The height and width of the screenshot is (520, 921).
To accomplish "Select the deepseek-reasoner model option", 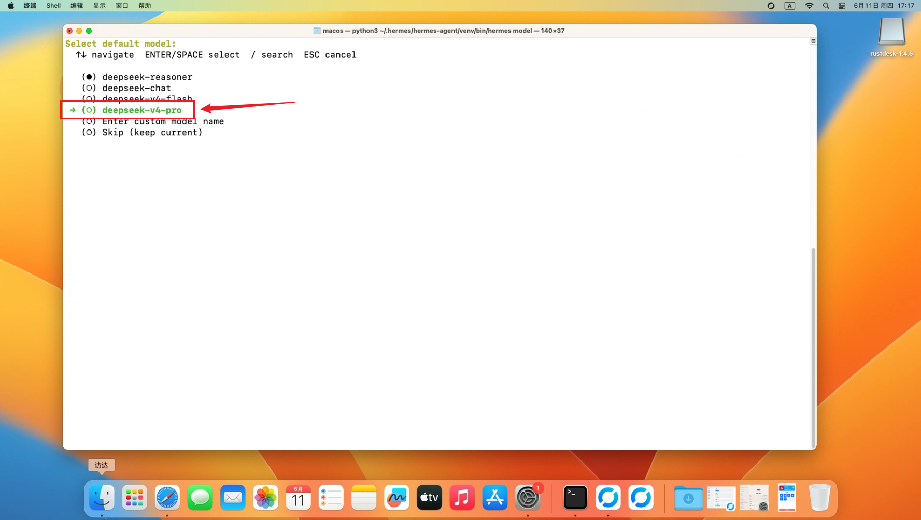I will 137,77.
